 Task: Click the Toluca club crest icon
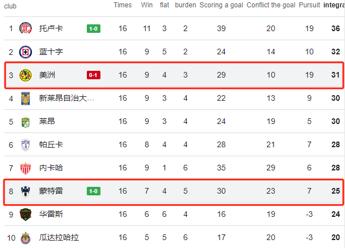click(26, 28)
